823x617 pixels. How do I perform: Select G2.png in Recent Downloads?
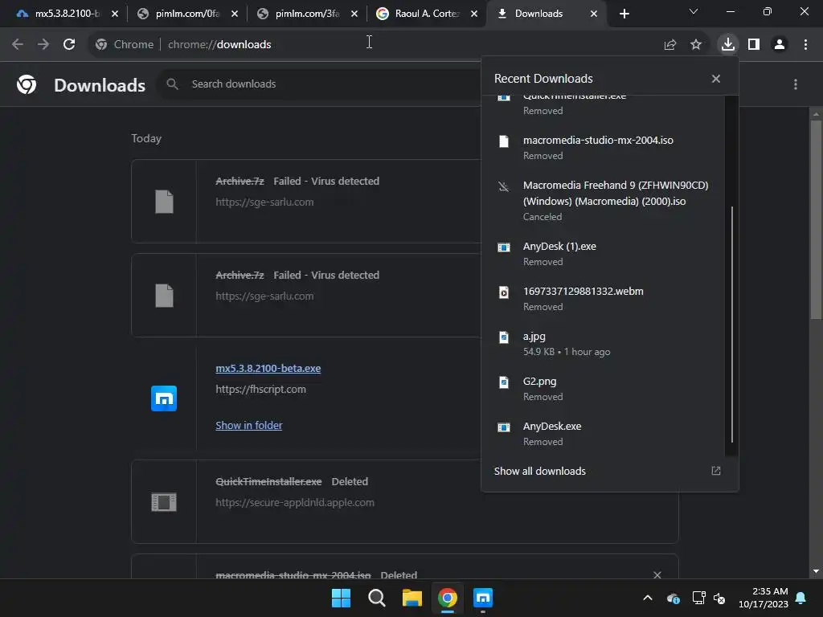pyautogui.click(x=603, y=389)
